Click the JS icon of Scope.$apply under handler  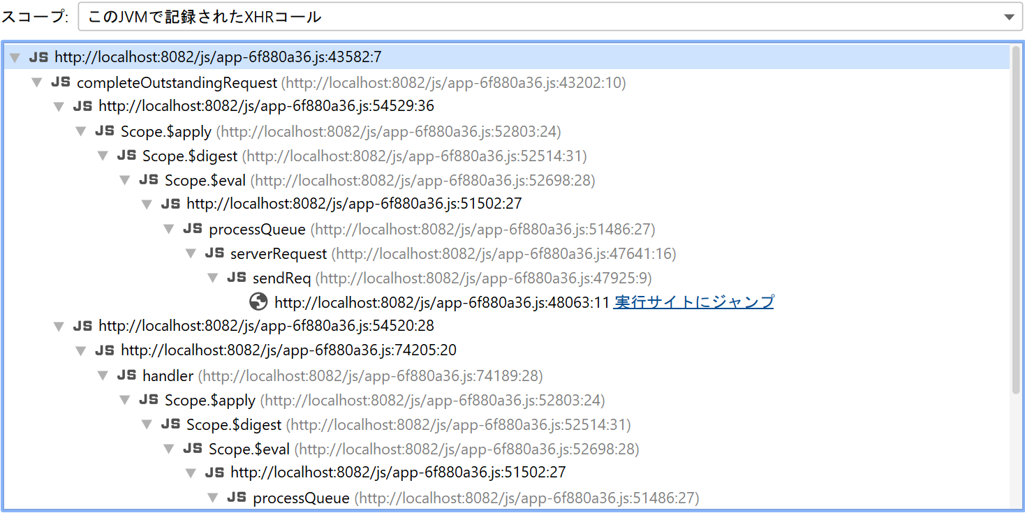point(149,399)
